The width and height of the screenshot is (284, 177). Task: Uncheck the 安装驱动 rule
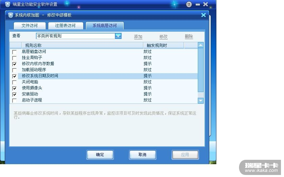(14, 94)
